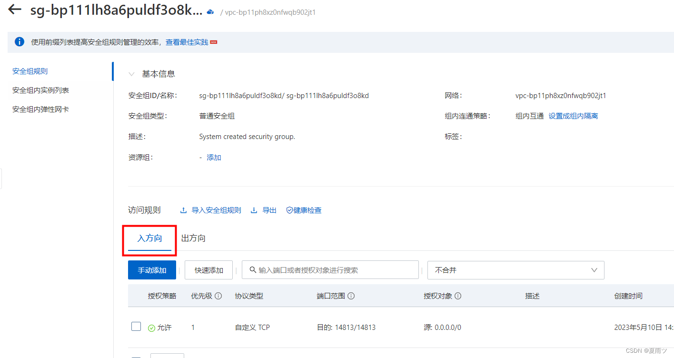Click the System created security group description
The image size is (674, 358).
[x=247, y=137]
